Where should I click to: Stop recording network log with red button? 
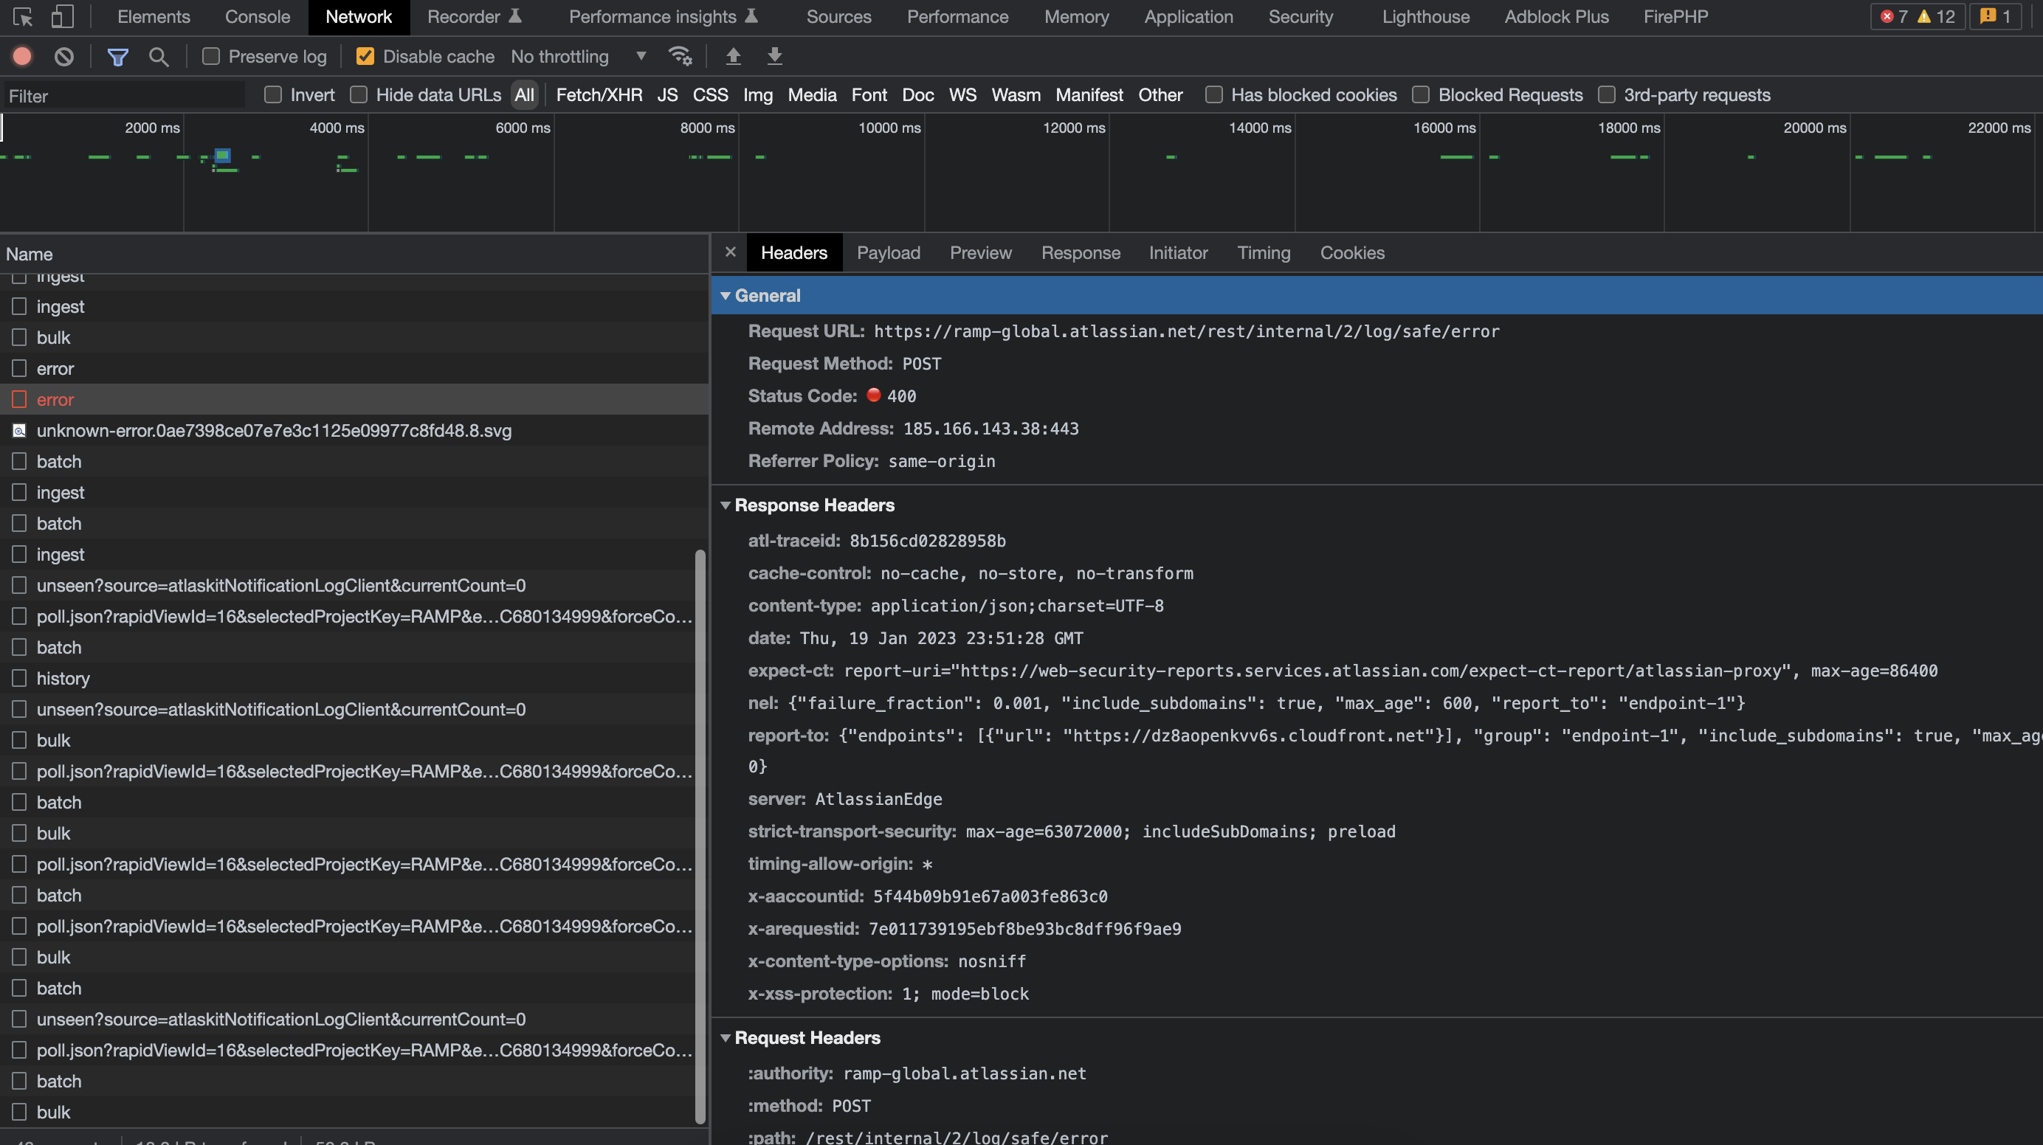[x=22, y=56]
